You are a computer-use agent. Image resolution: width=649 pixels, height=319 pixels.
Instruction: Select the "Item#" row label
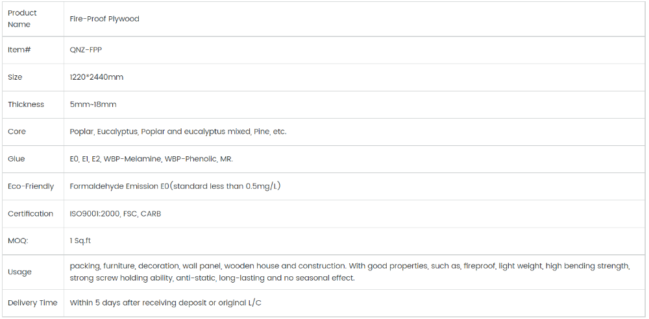tap(19, 50)
